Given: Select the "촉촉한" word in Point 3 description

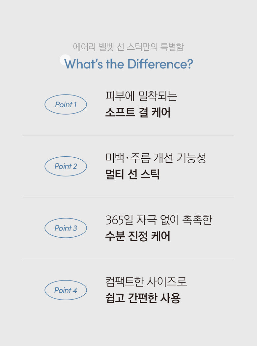Looking at the screenshot, I should 197,220.
